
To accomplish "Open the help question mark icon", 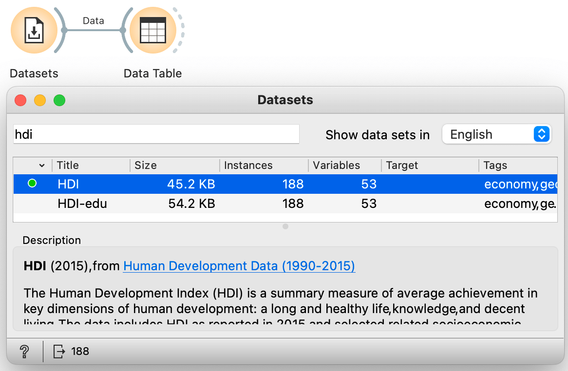I will tap(24, 351).
